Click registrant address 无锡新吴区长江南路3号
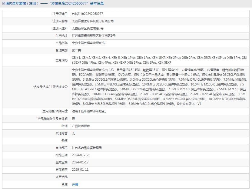 (x=88, y=28)
